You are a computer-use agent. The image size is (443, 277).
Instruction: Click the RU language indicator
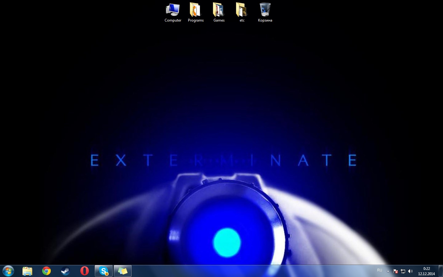point(380,270)
